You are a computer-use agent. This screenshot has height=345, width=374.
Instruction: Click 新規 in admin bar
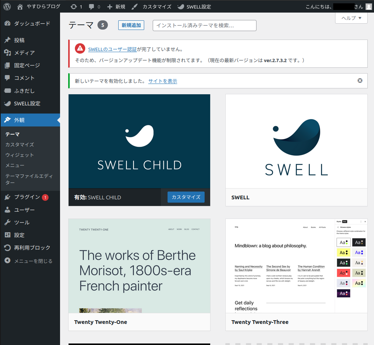(x=120, y=7)
